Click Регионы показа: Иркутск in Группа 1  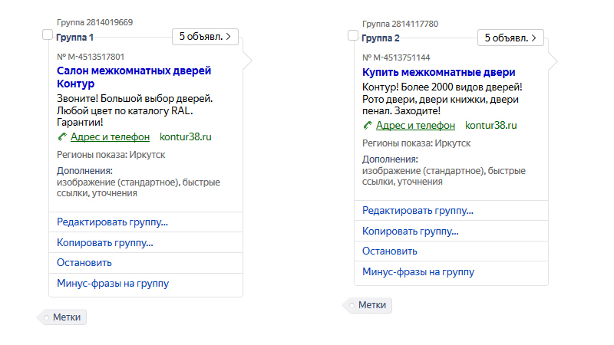click(x=111, y=155)
